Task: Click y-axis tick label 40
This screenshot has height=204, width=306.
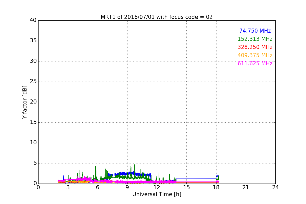Action: [33, 20]
